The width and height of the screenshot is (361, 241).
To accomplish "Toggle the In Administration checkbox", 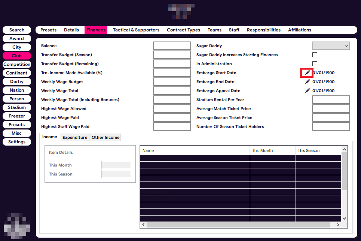I will tap(315, 64).
